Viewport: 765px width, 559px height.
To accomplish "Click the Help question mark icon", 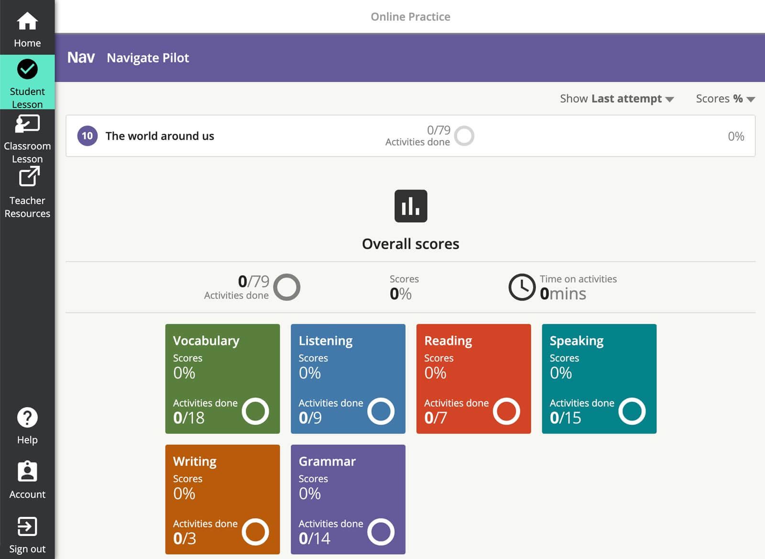I will (x=27, y=418).
